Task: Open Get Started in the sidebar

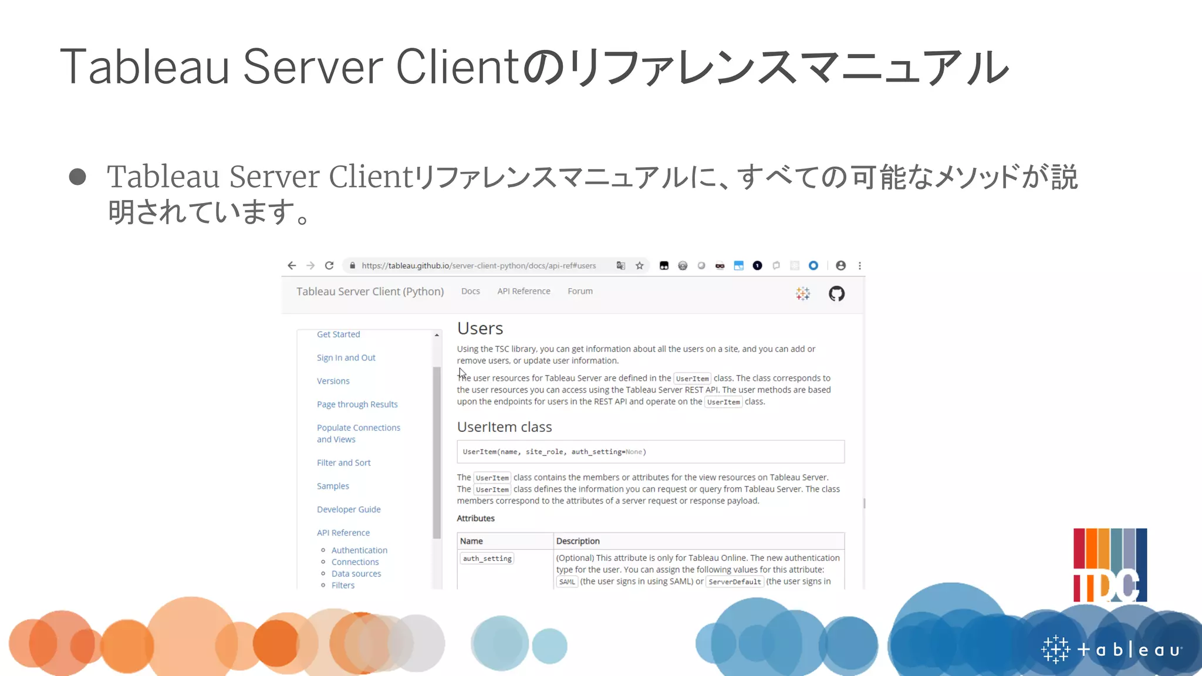Action: [x=338, y=334]
